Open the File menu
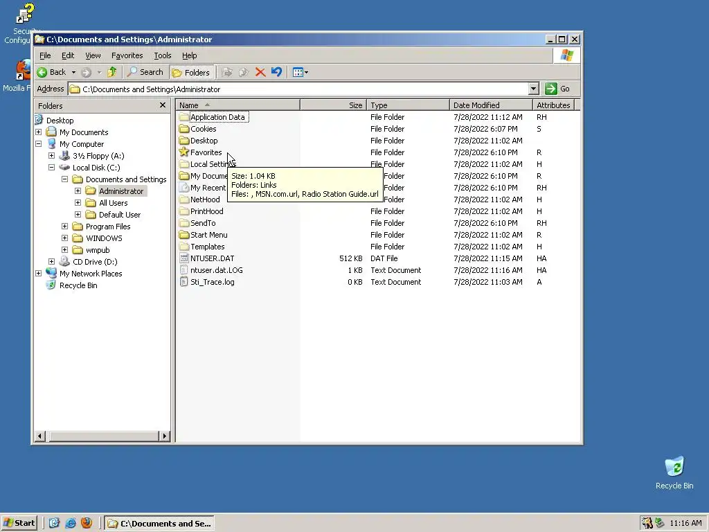This screenshot has height=532, width=709. point(45,55)
